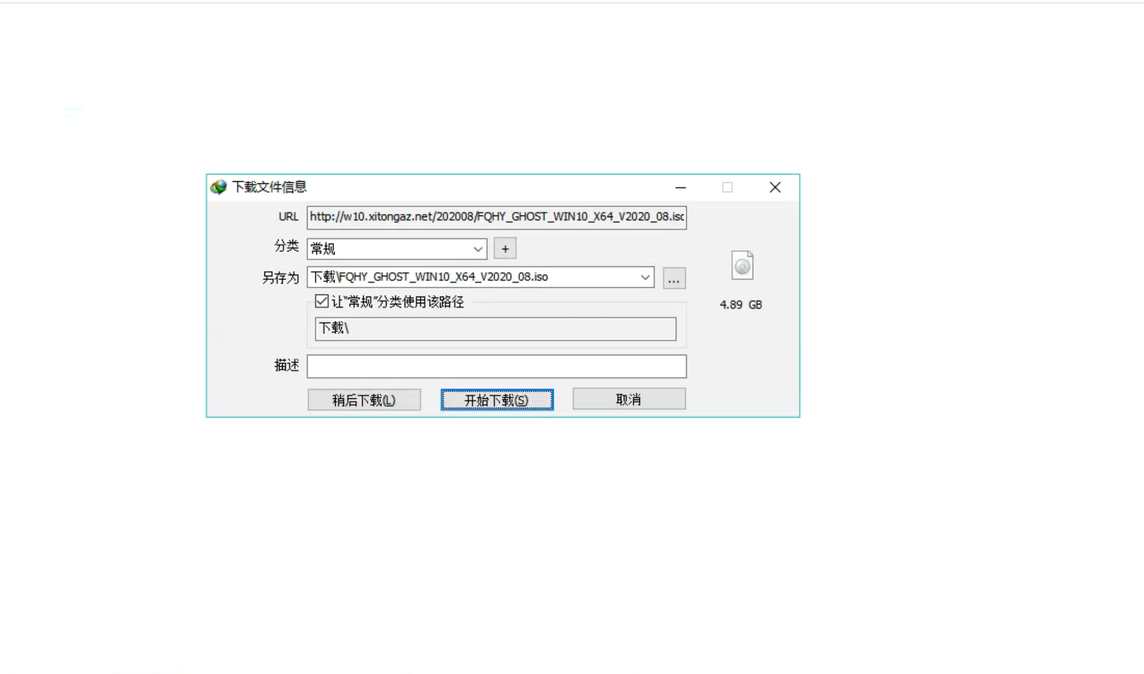This screenshot has height=674, width=1144.
Task: Click the IDM globe icon in title bar
Action: coord(219,187)
